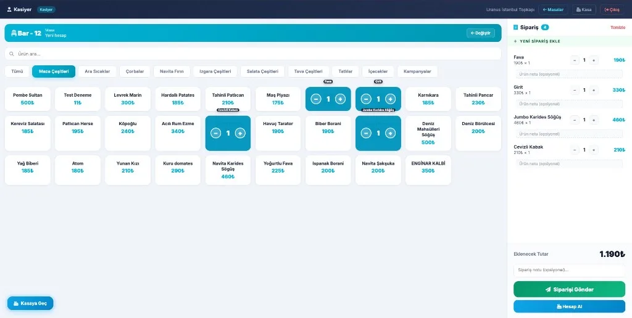Viewport: 632px width, 318px height.
Task: Decrease quantity on Jumbo Karides Söğüş card
Action: click(x=366, y=133)
